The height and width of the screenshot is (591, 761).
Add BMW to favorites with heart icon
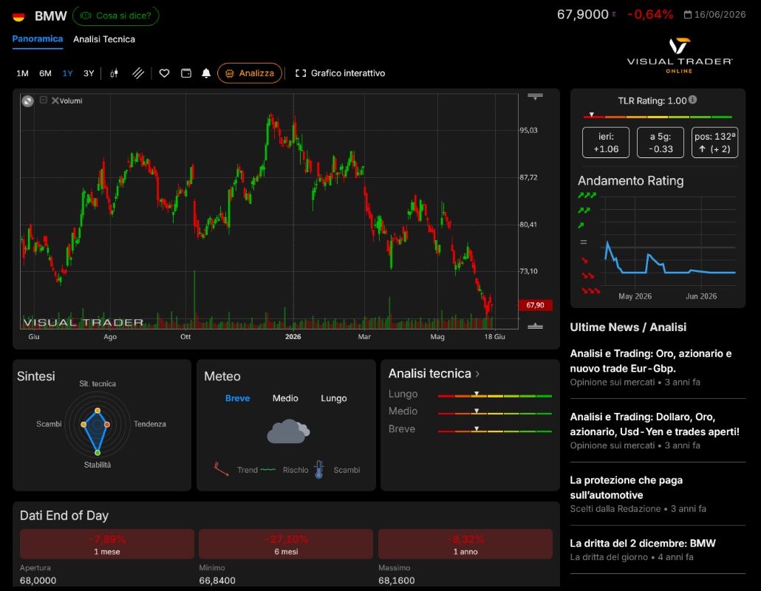(165, 73)
